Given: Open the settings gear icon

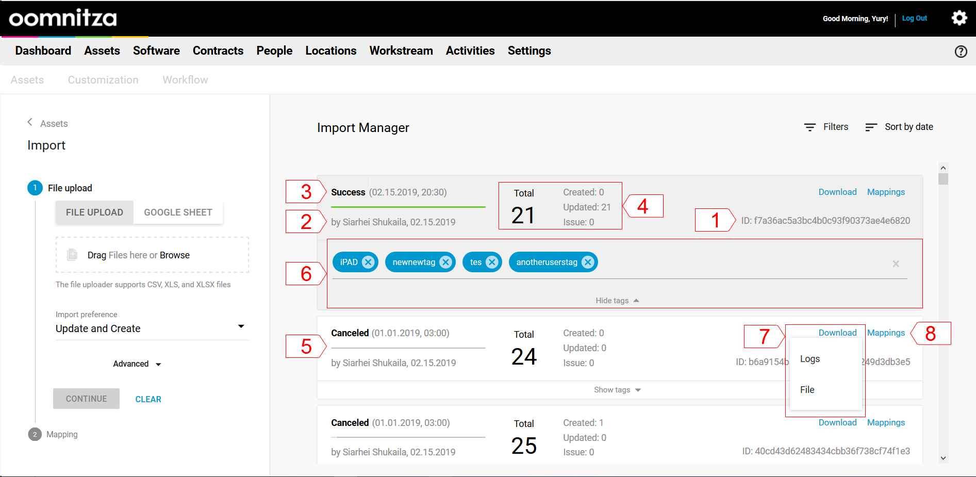Looking at the screenshot, I should pyautogui.click(x=959, y=18).
